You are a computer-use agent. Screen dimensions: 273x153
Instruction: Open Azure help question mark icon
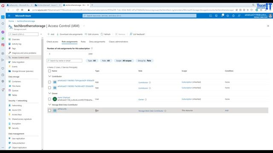click(x=233, y=16)
